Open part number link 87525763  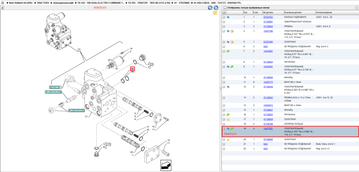click(268, 17)
